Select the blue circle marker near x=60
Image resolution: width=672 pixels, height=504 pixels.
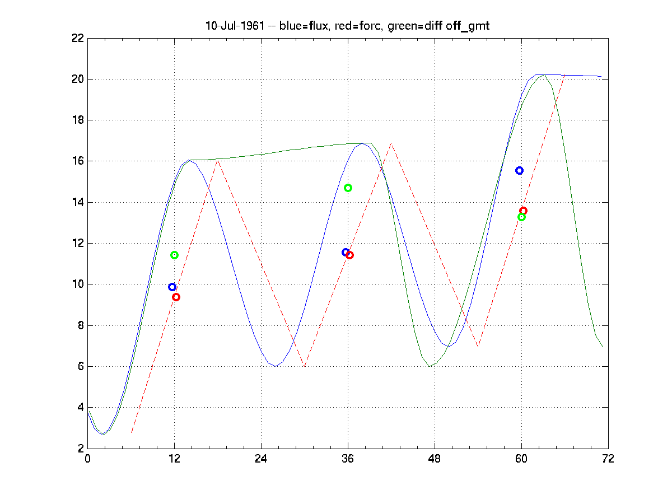519,171
